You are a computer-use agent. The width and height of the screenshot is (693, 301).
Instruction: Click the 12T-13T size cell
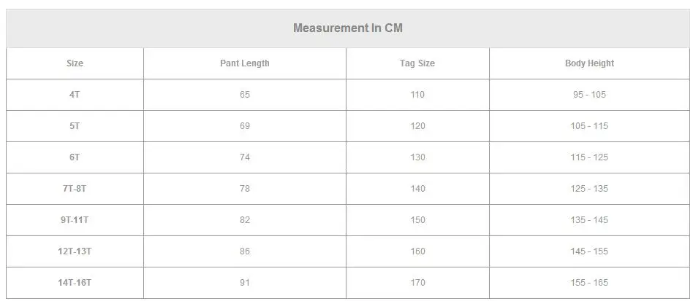[x=75, y=251]
